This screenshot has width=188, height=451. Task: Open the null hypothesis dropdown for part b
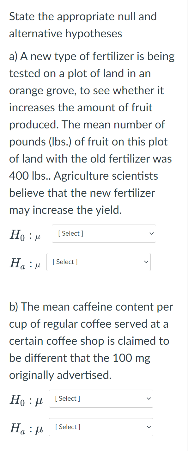pyautogui.click(x=101, y=398)
